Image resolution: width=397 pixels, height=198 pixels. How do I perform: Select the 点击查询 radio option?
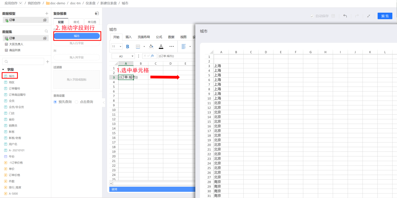pyautogui.click(x=77, y=102)
